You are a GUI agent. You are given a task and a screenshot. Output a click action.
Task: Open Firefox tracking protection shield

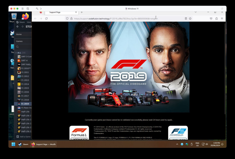point(67,19)
